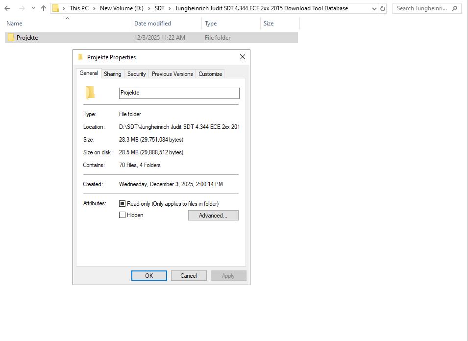468x341 pixels.
Task: Open the recent locations dropdown chevron
Action: point(32,8)
